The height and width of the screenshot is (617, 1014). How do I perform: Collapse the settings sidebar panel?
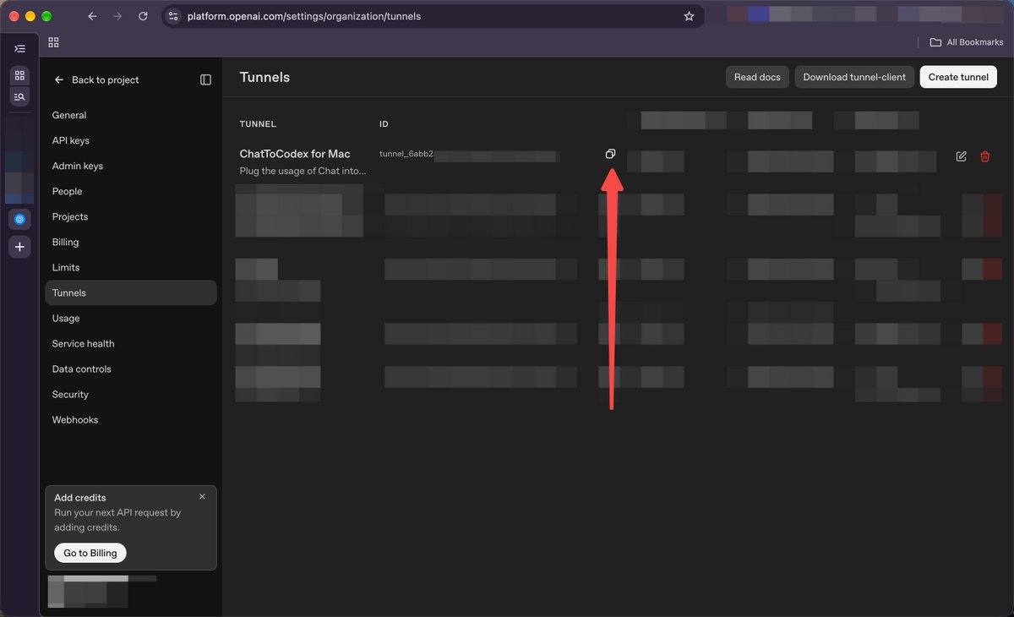pos(205,79)
